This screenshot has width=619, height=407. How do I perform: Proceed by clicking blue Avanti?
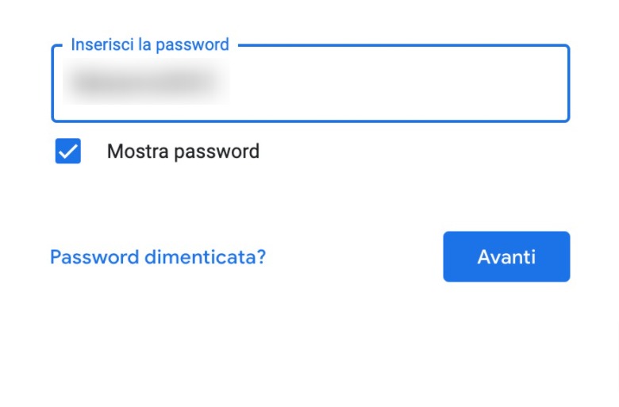click(506, 256)
